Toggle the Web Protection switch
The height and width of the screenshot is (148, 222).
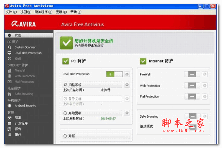(192, 85)
